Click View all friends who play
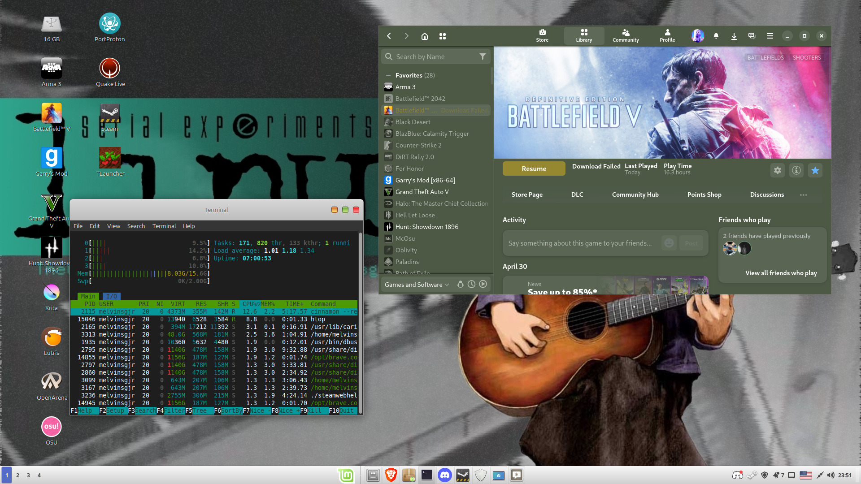 781,273
